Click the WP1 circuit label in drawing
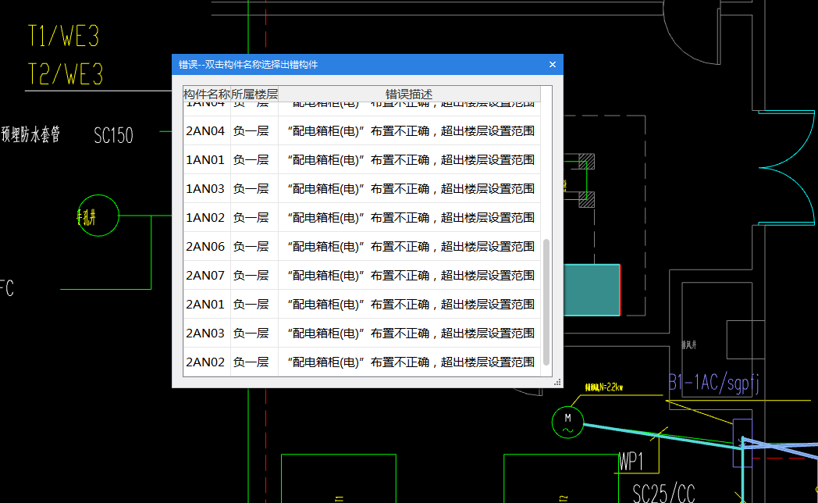 [x=631, y=462]
